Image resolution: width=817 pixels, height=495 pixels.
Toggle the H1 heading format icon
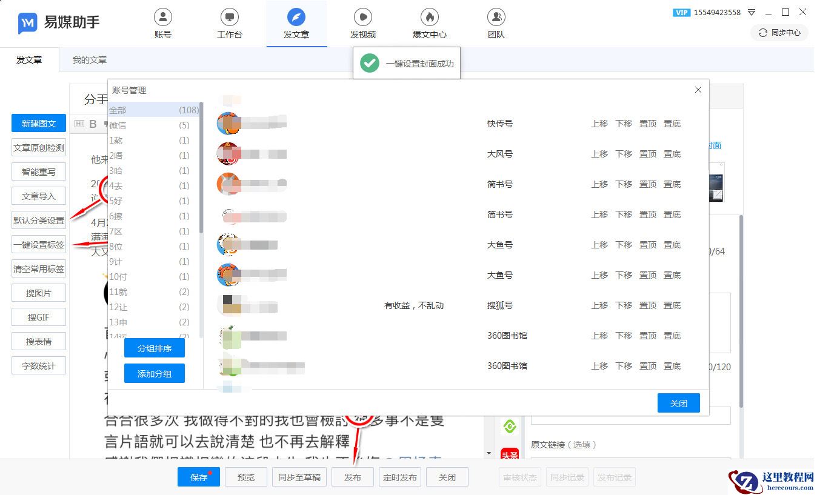coord(79,124)
